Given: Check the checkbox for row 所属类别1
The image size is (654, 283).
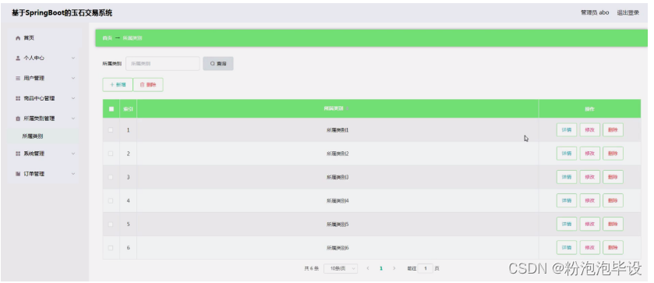Looking at the screenshot, I should coord(111,130).
